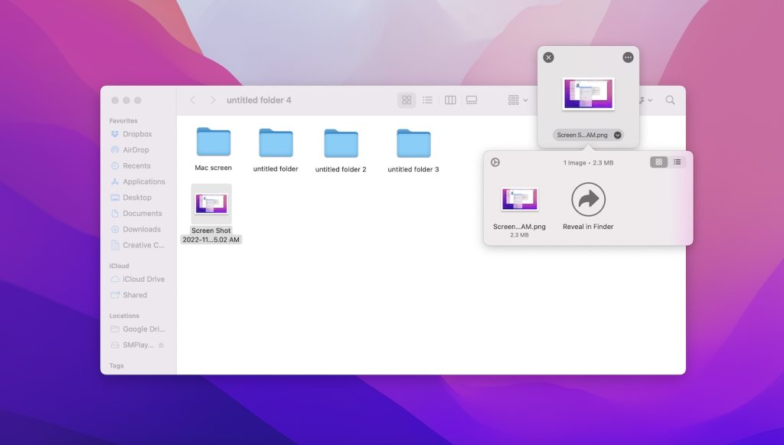Switch to list view in the Finder toolbar
The width and height of the screenshot is (784, 445).
(x=428, y=100)
